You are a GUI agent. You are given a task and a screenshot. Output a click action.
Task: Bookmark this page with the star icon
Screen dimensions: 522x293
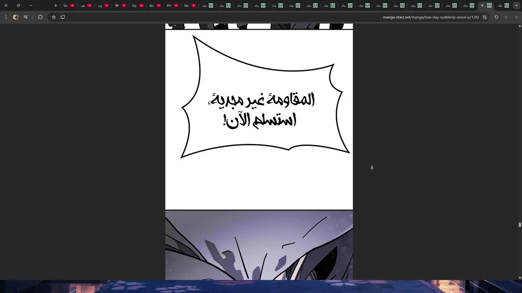pos(53,17)
